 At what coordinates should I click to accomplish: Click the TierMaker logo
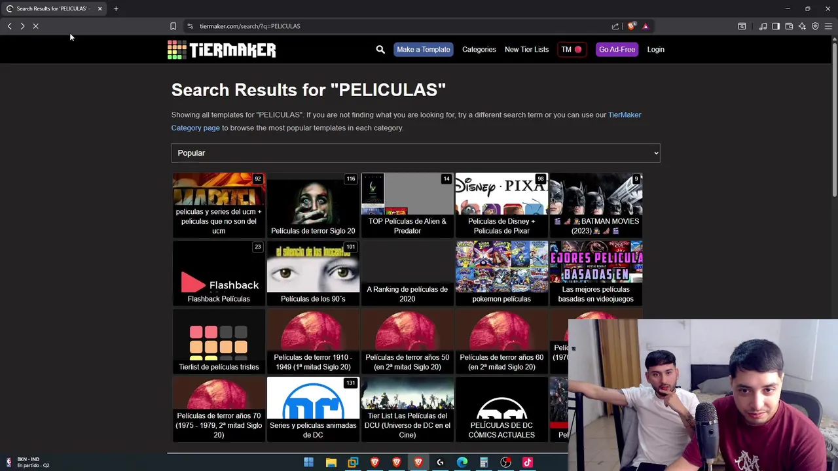click(x=221, y=50)
